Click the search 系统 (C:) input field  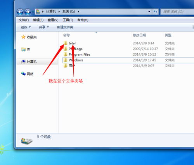click(177, 12)
